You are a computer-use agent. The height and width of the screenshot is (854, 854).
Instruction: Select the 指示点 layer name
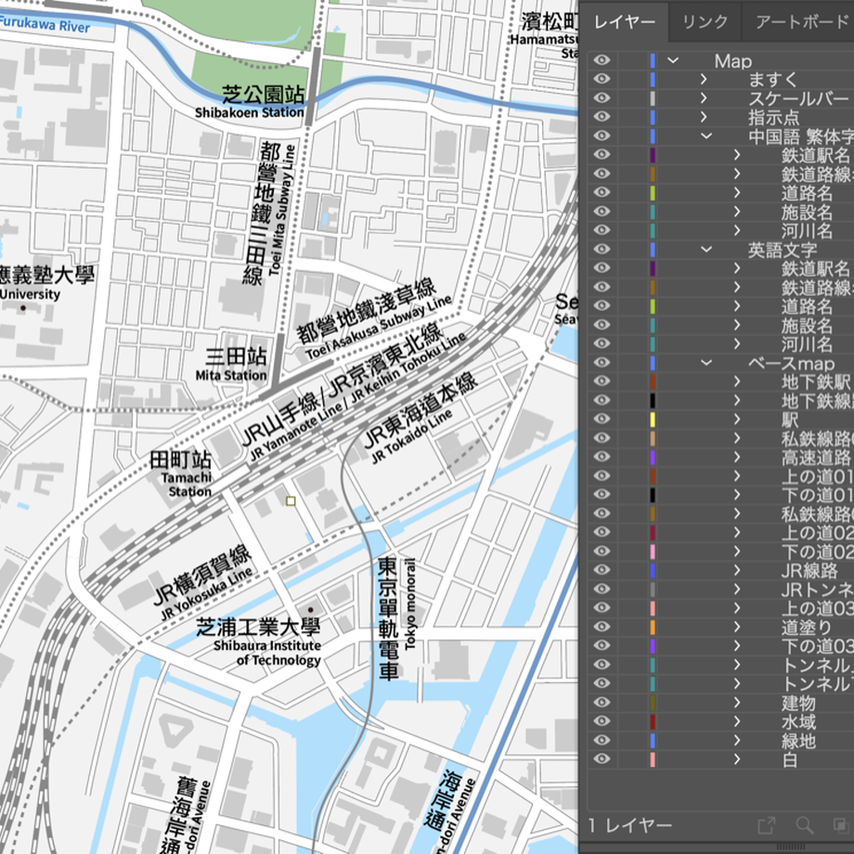pos(774,117)
